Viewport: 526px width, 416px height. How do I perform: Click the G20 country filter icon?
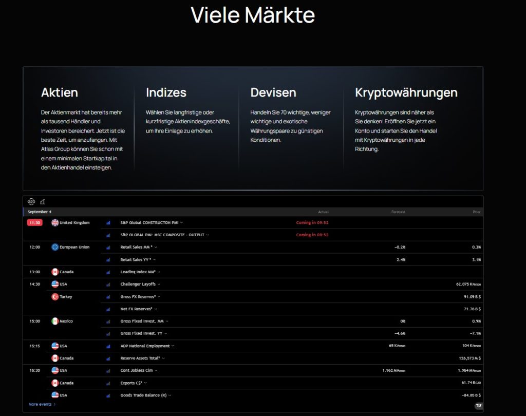[32, 202]
